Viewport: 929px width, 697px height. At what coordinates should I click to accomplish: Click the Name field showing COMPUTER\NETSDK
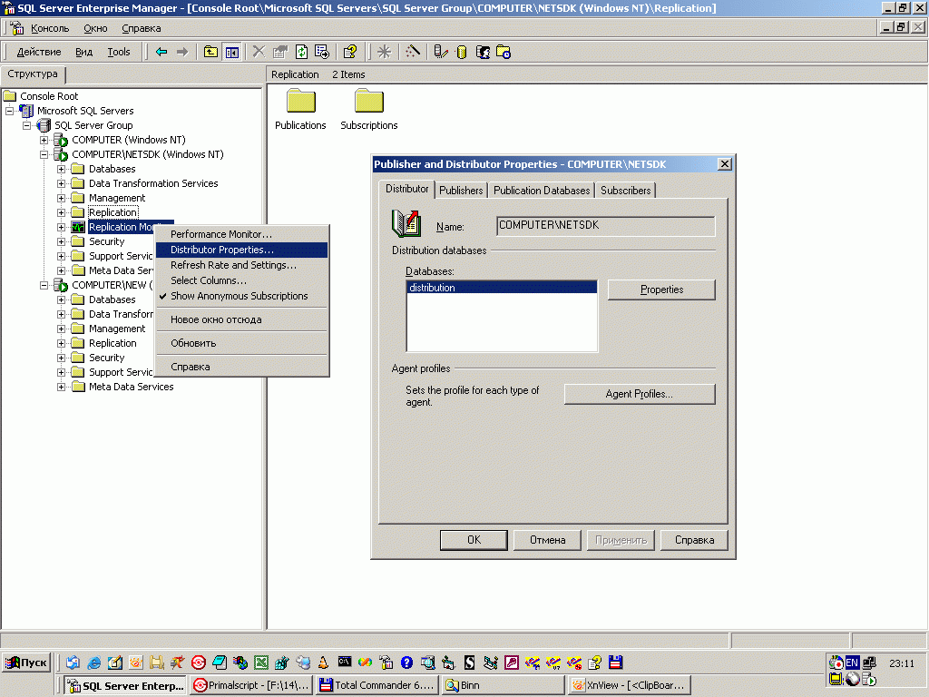(x=605, y=226)
